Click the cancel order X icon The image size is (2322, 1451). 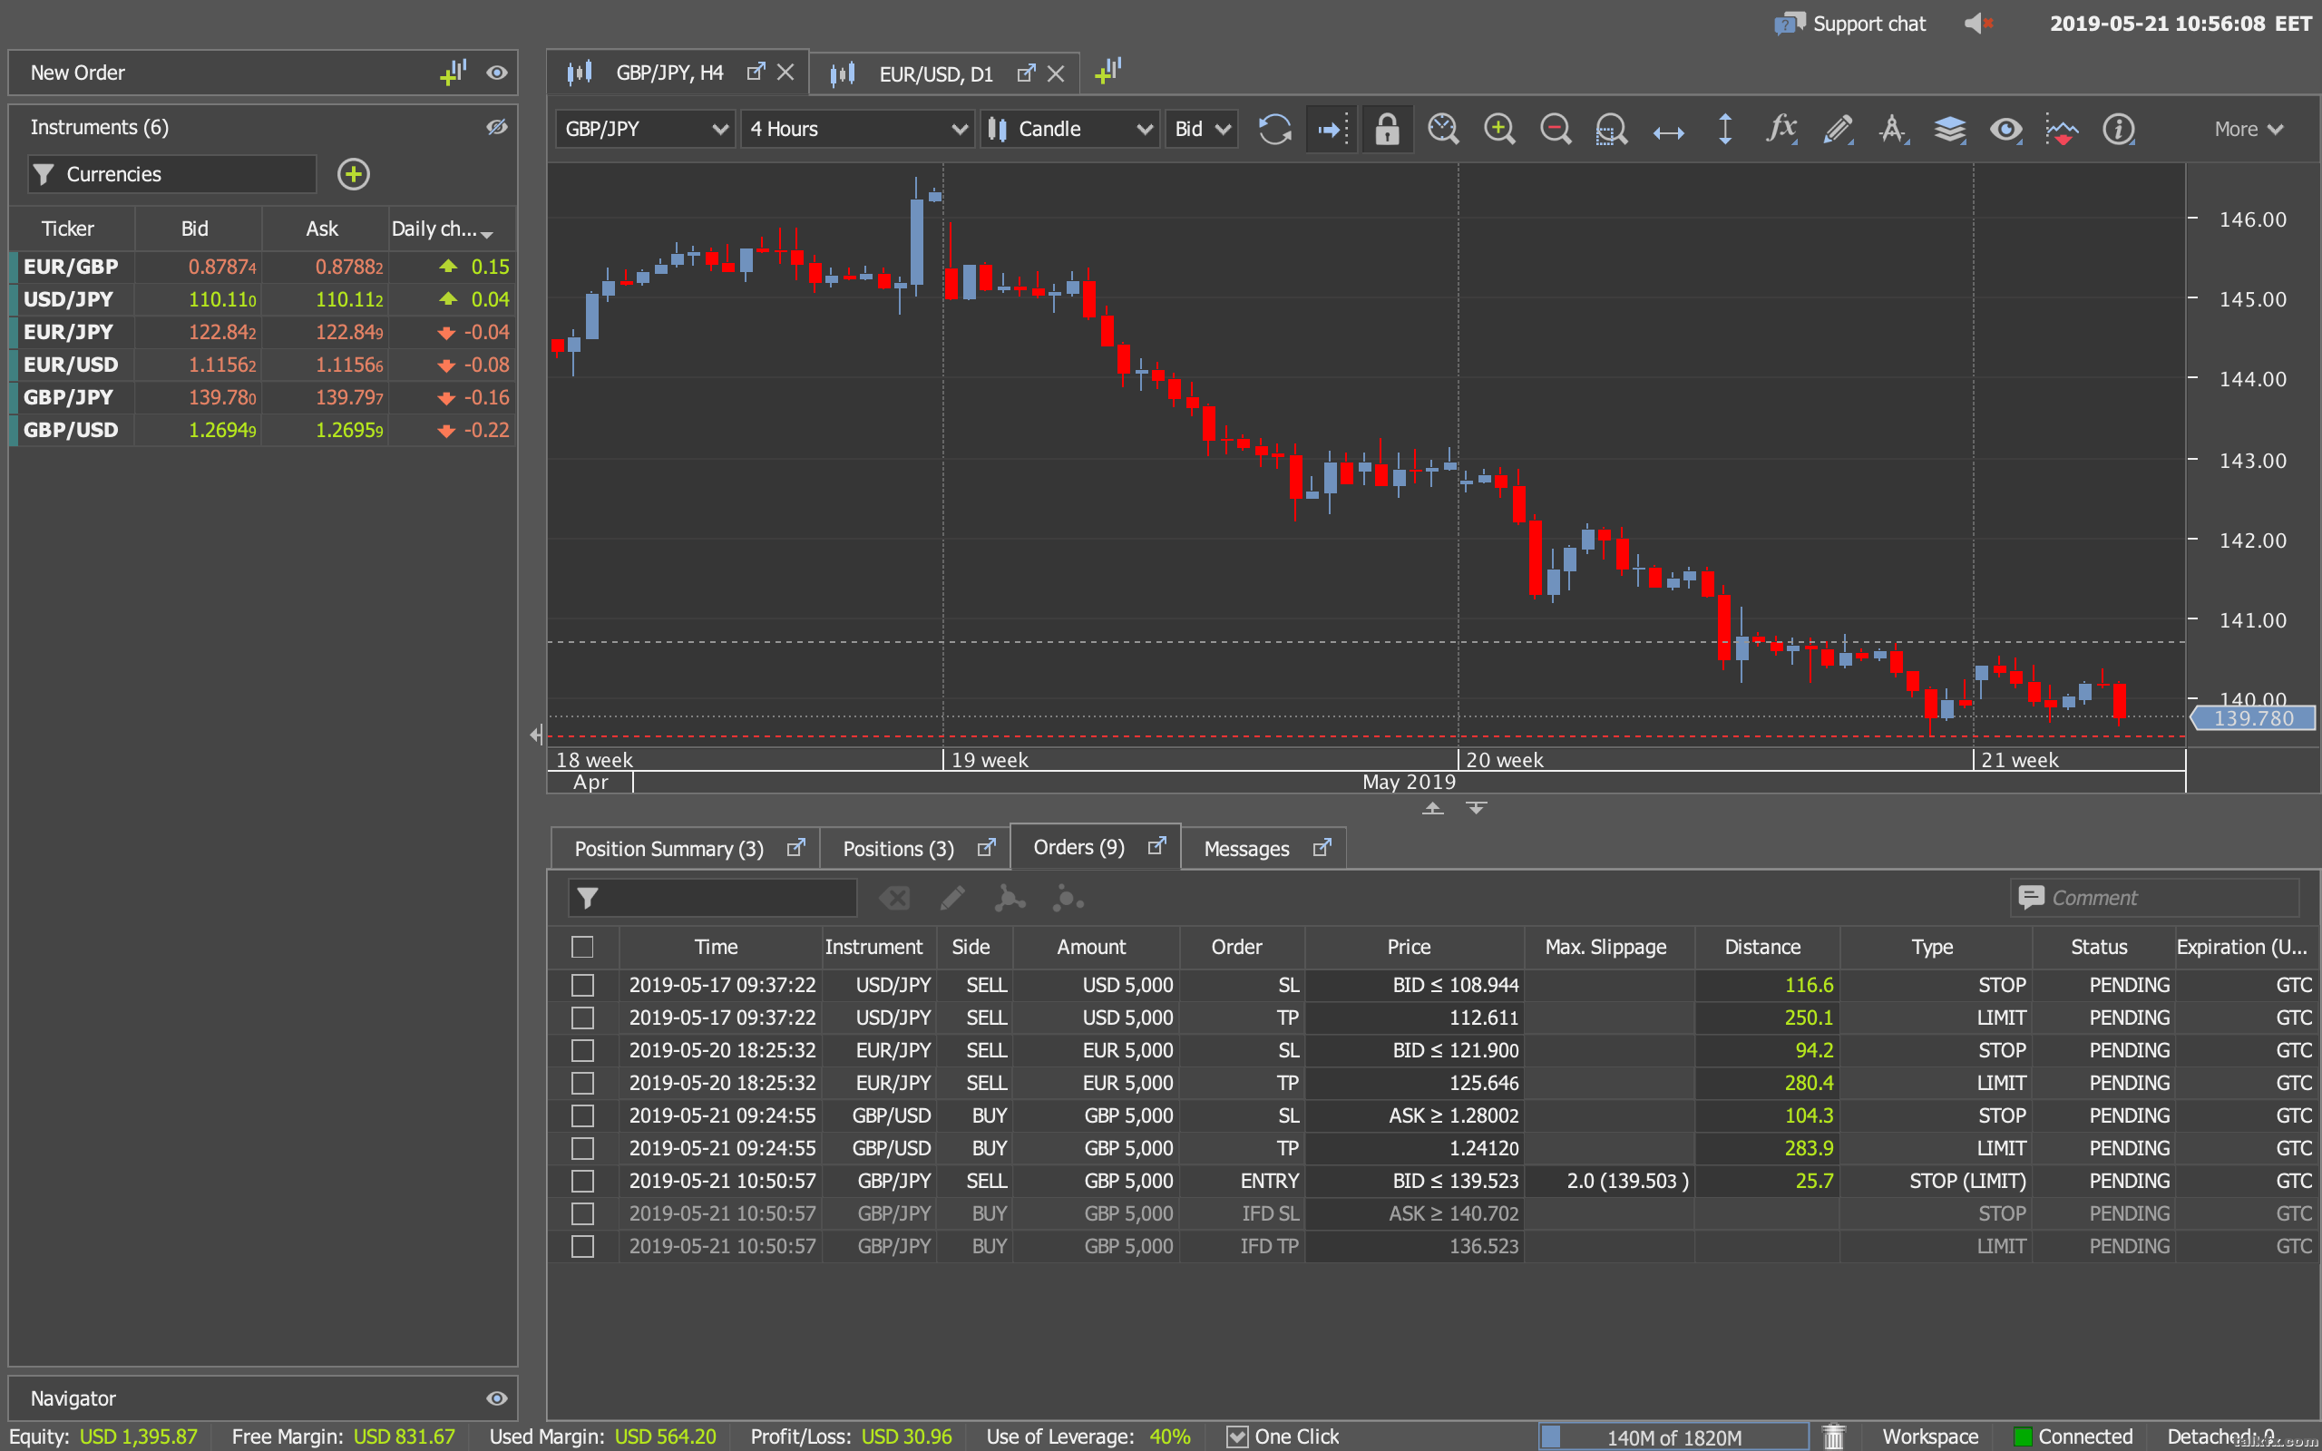[x=894, y=898]
